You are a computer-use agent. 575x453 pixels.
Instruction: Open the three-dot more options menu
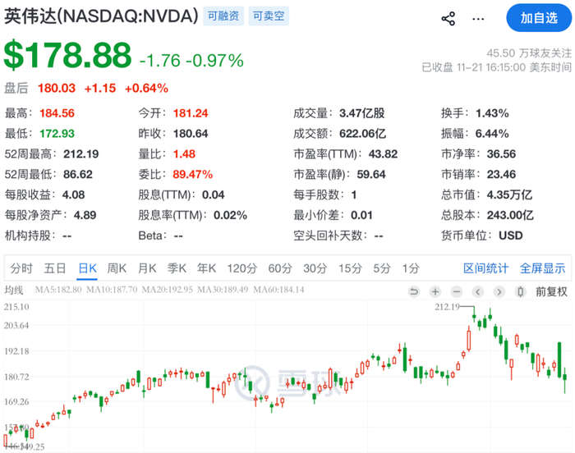click(478, 19)
